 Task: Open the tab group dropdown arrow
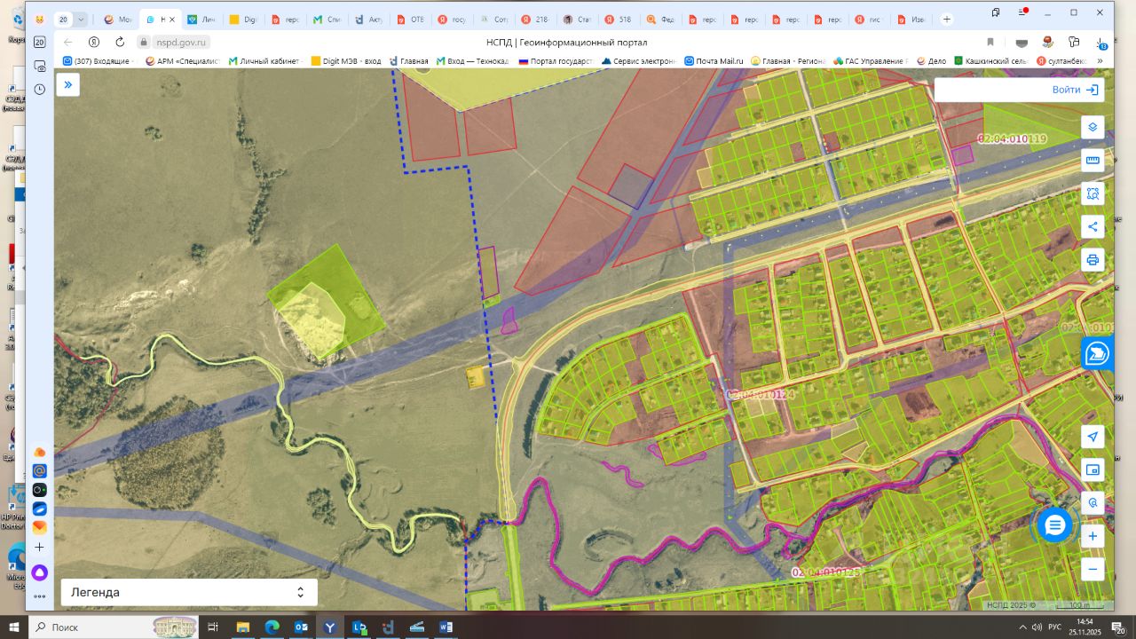[81, 19]
